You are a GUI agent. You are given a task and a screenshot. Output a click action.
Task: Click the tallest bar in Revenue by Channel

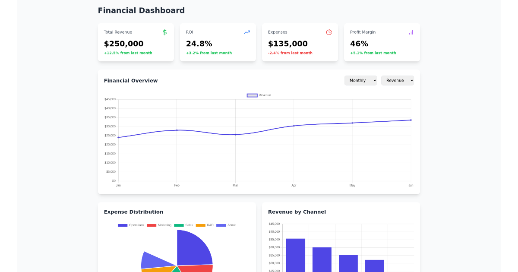pyautogui.click(x=296, y=255)
